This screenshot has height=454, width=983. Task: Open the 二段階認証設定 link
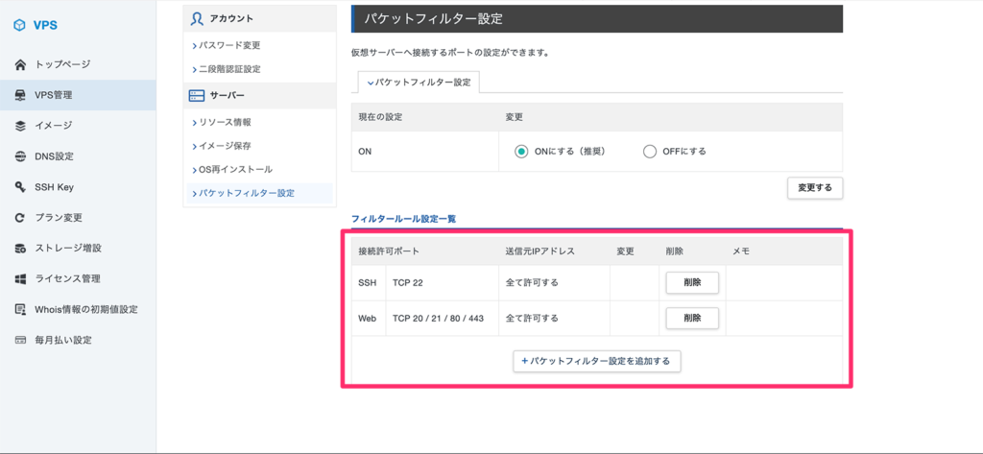[x=229, y=70]
